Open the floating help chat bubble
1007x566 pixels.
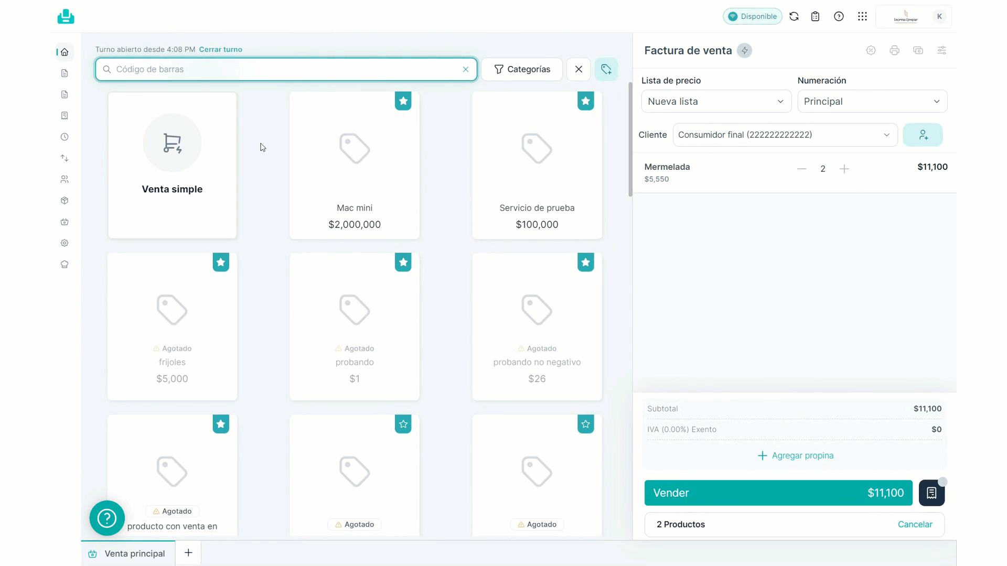[x=107, y=518]
